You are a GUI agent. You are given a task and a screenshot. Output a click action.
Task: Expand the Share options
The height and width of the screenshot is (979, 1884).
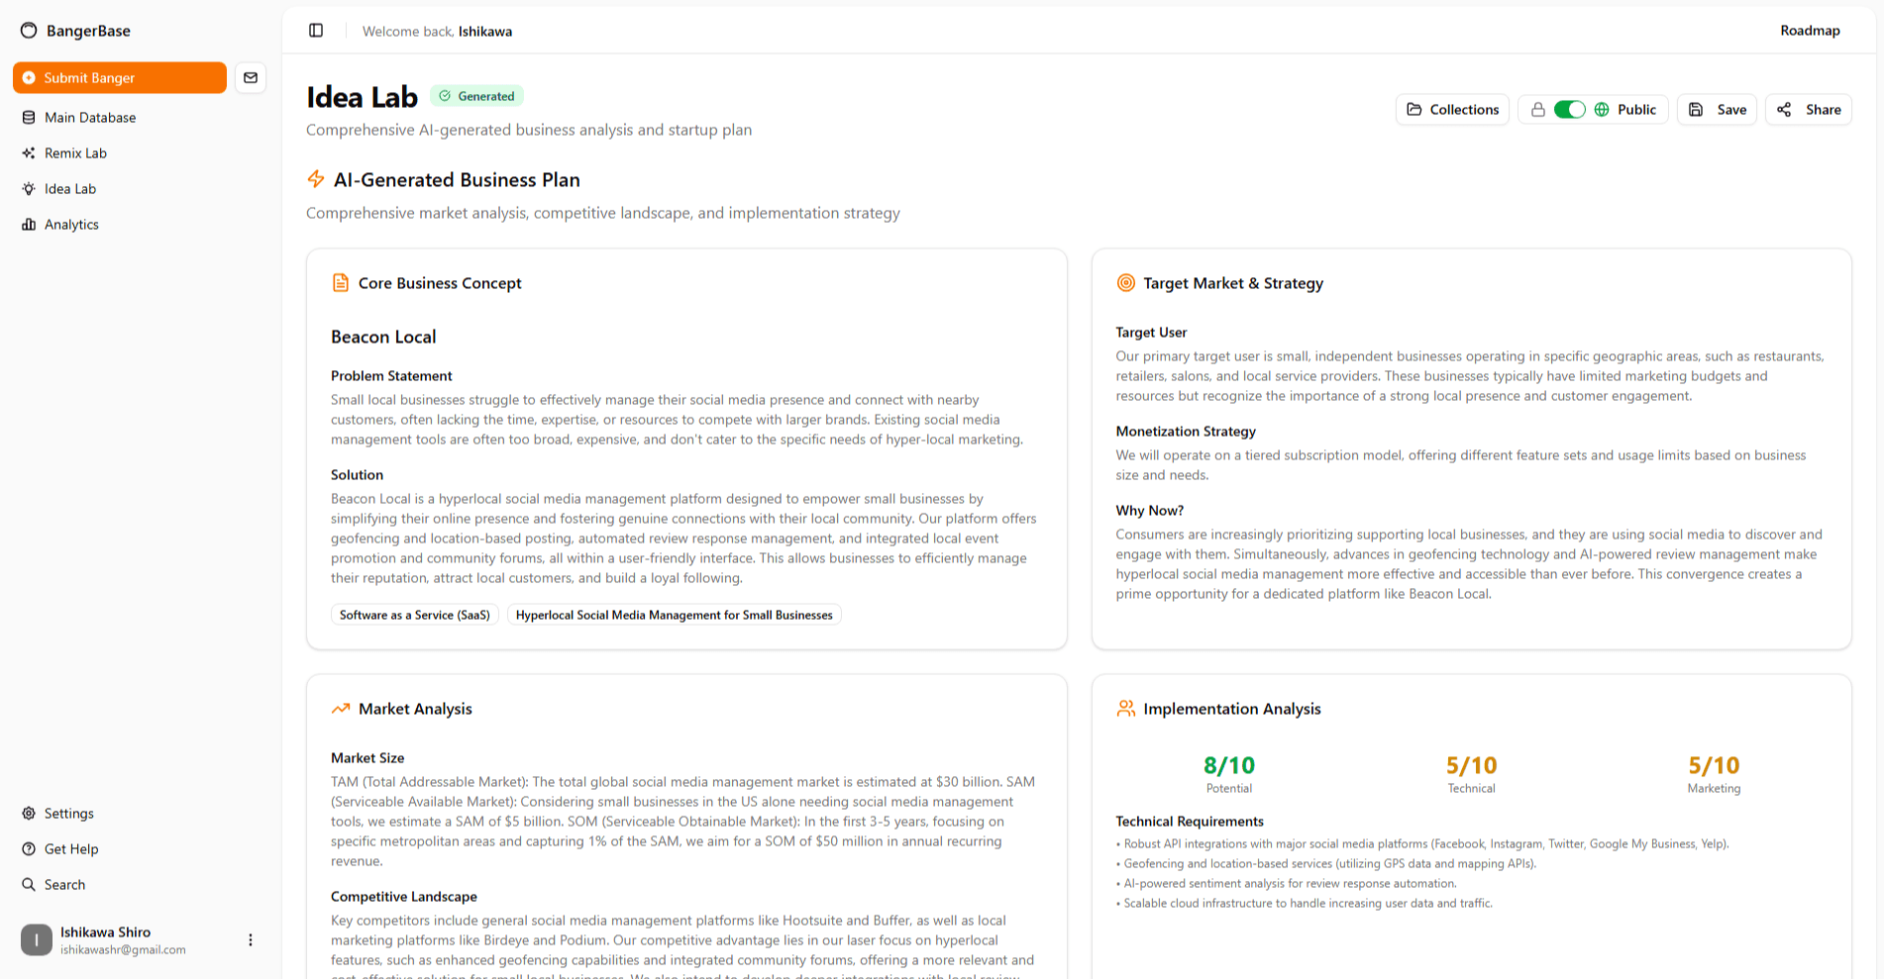pos(1808,109)
